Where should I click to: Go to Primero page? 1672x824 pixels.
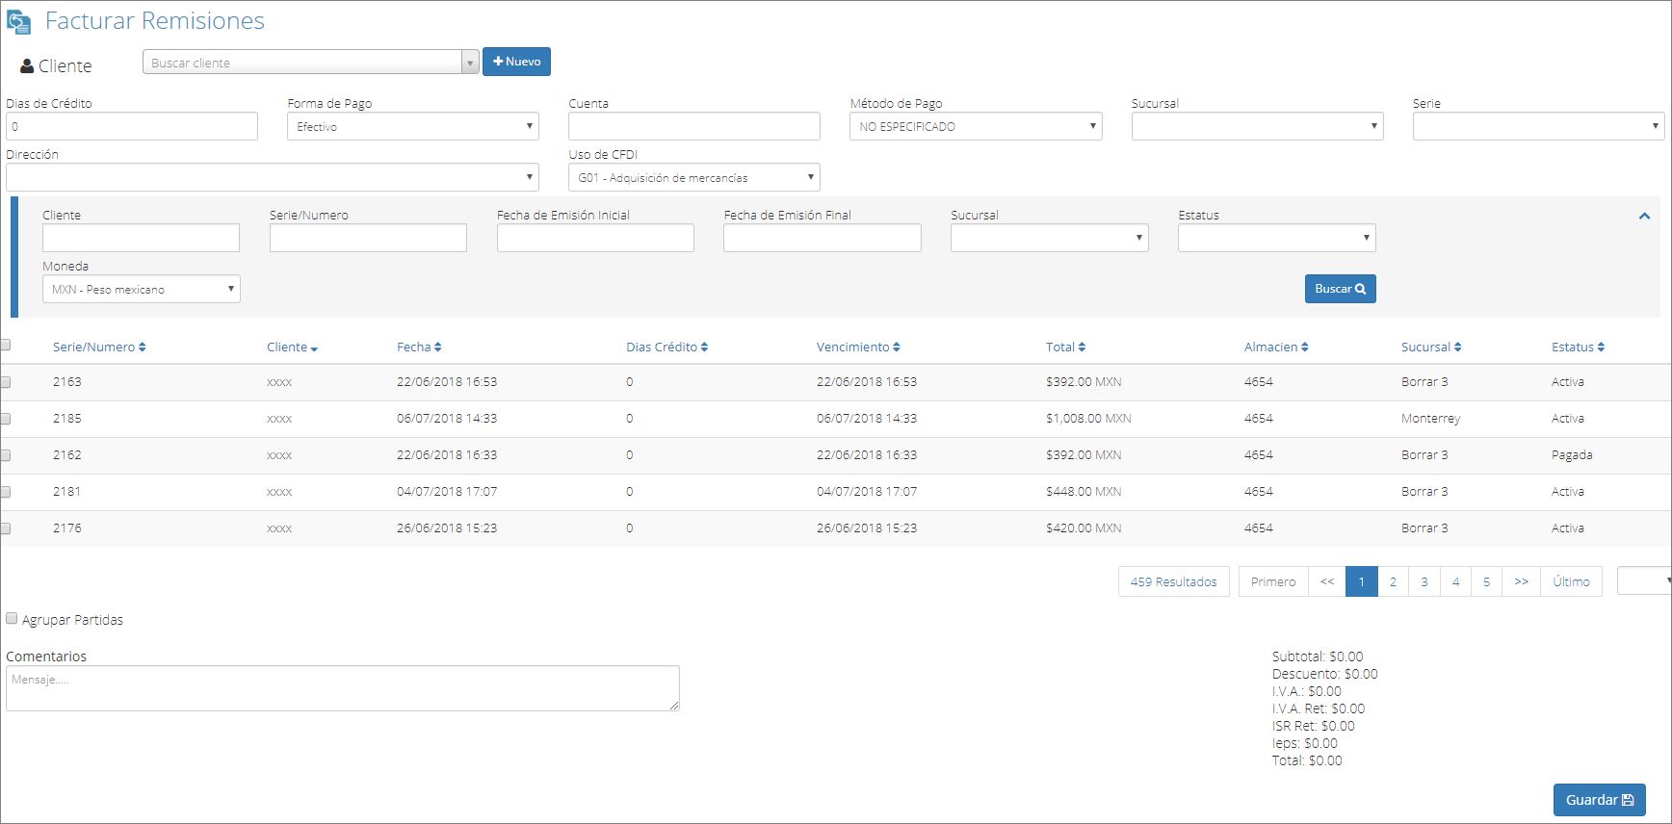coord(1273,581)
